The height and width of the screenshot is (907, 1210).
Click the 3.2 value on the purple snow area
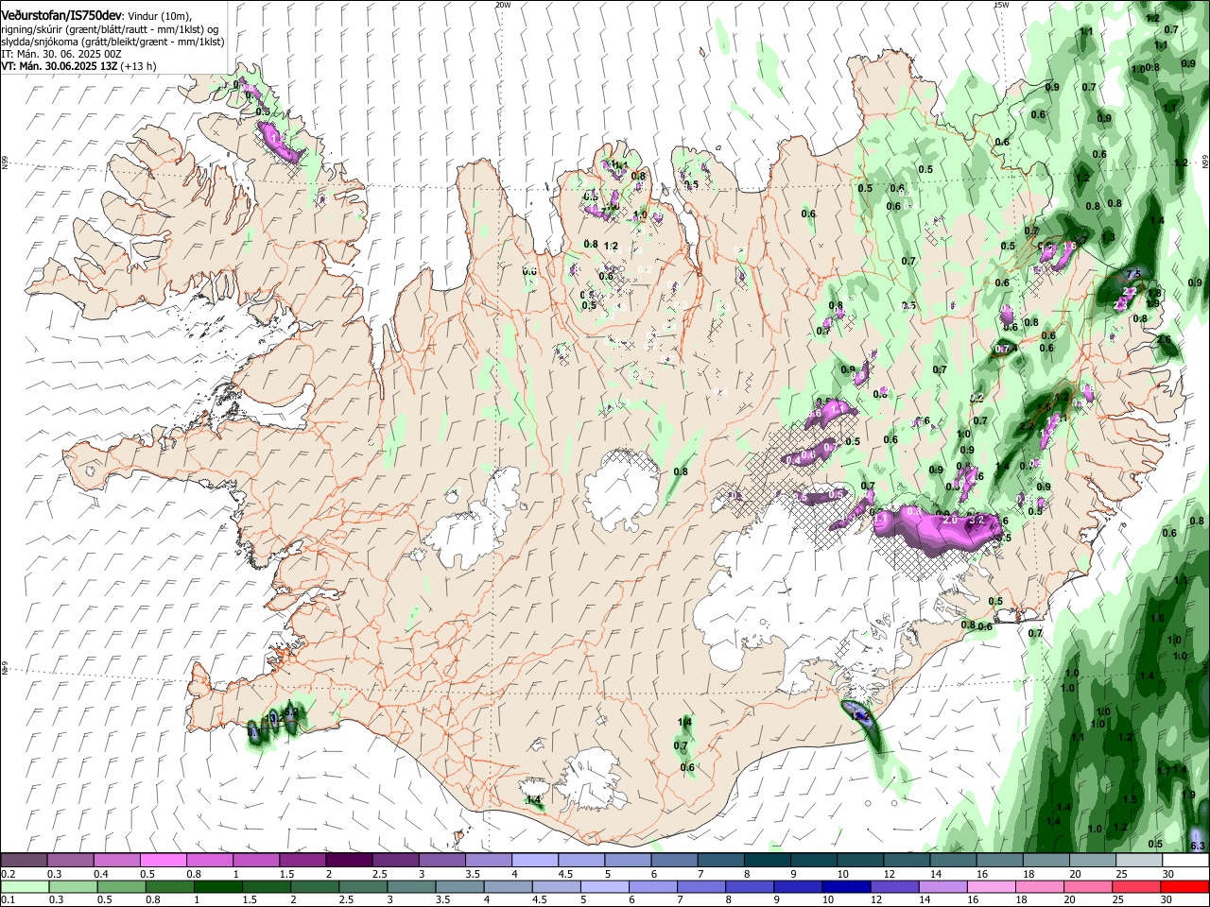point(977,520)
